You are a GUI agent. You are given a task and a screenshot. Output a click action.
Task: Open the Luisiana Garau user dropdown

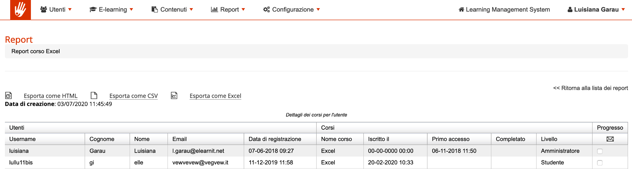click(x=596, y=9)
